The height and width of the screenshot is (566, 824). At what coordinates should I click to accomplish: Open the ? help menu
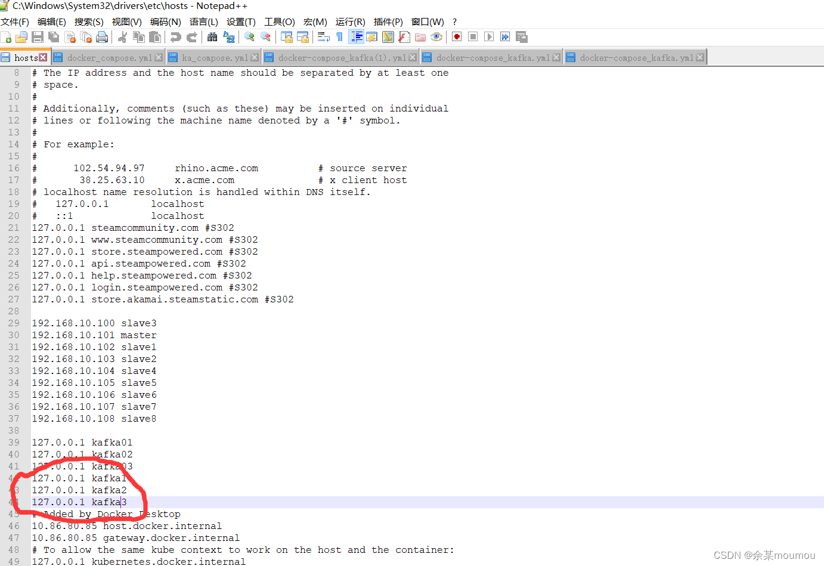[455, 22]
